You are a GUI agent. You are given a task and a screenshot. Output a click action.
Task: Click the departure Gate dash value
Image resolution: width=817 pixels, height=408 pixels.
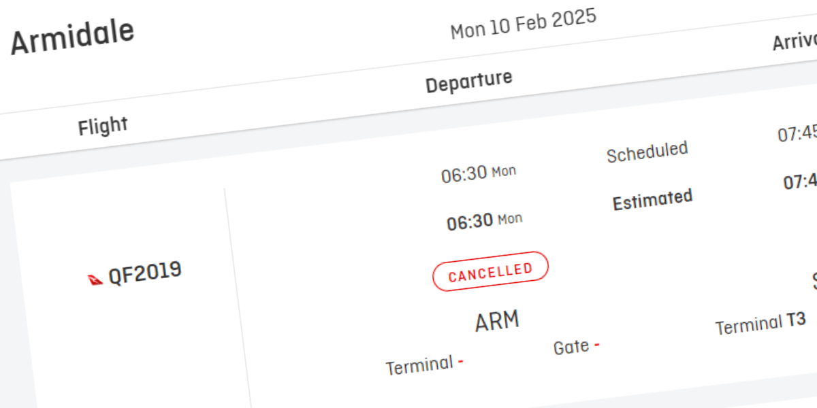(x=597, y=345)
